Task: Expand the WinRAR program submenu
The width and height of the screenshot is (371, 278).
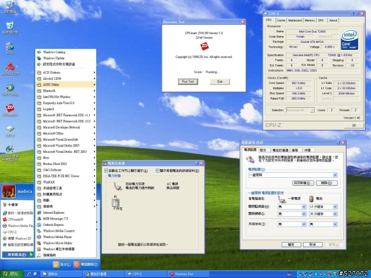Action: coord(66,182)
